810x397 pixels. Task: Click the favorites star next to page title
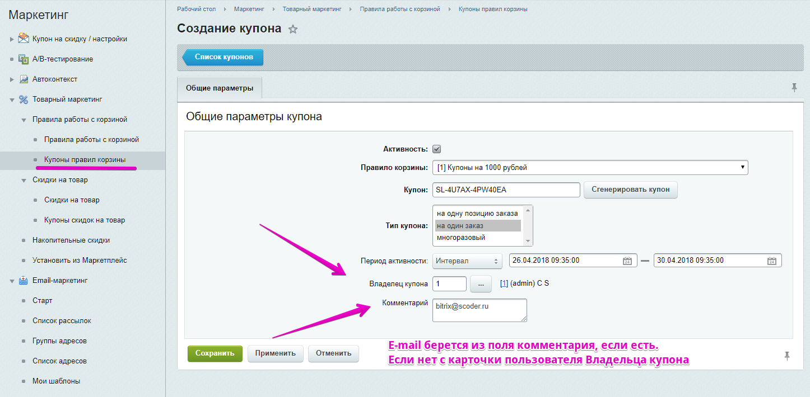[x=292, y=30]
